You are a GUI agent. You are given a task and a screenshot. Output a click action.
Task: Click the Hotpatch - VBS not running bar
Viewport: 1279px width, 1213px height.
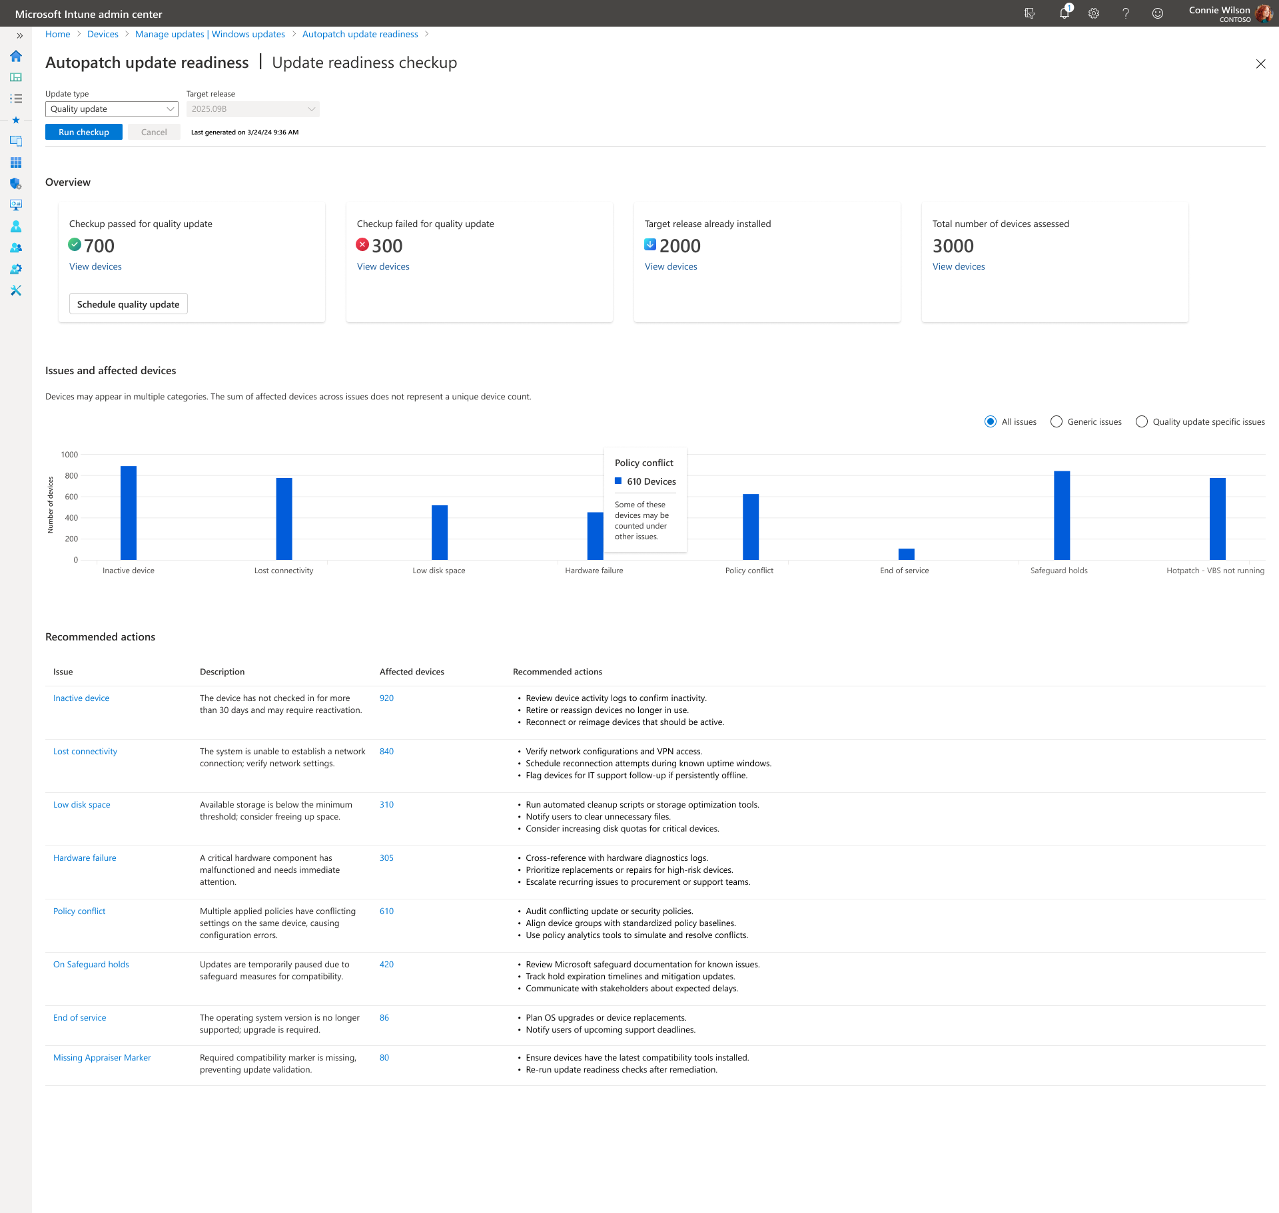[x=1218, y=519]
